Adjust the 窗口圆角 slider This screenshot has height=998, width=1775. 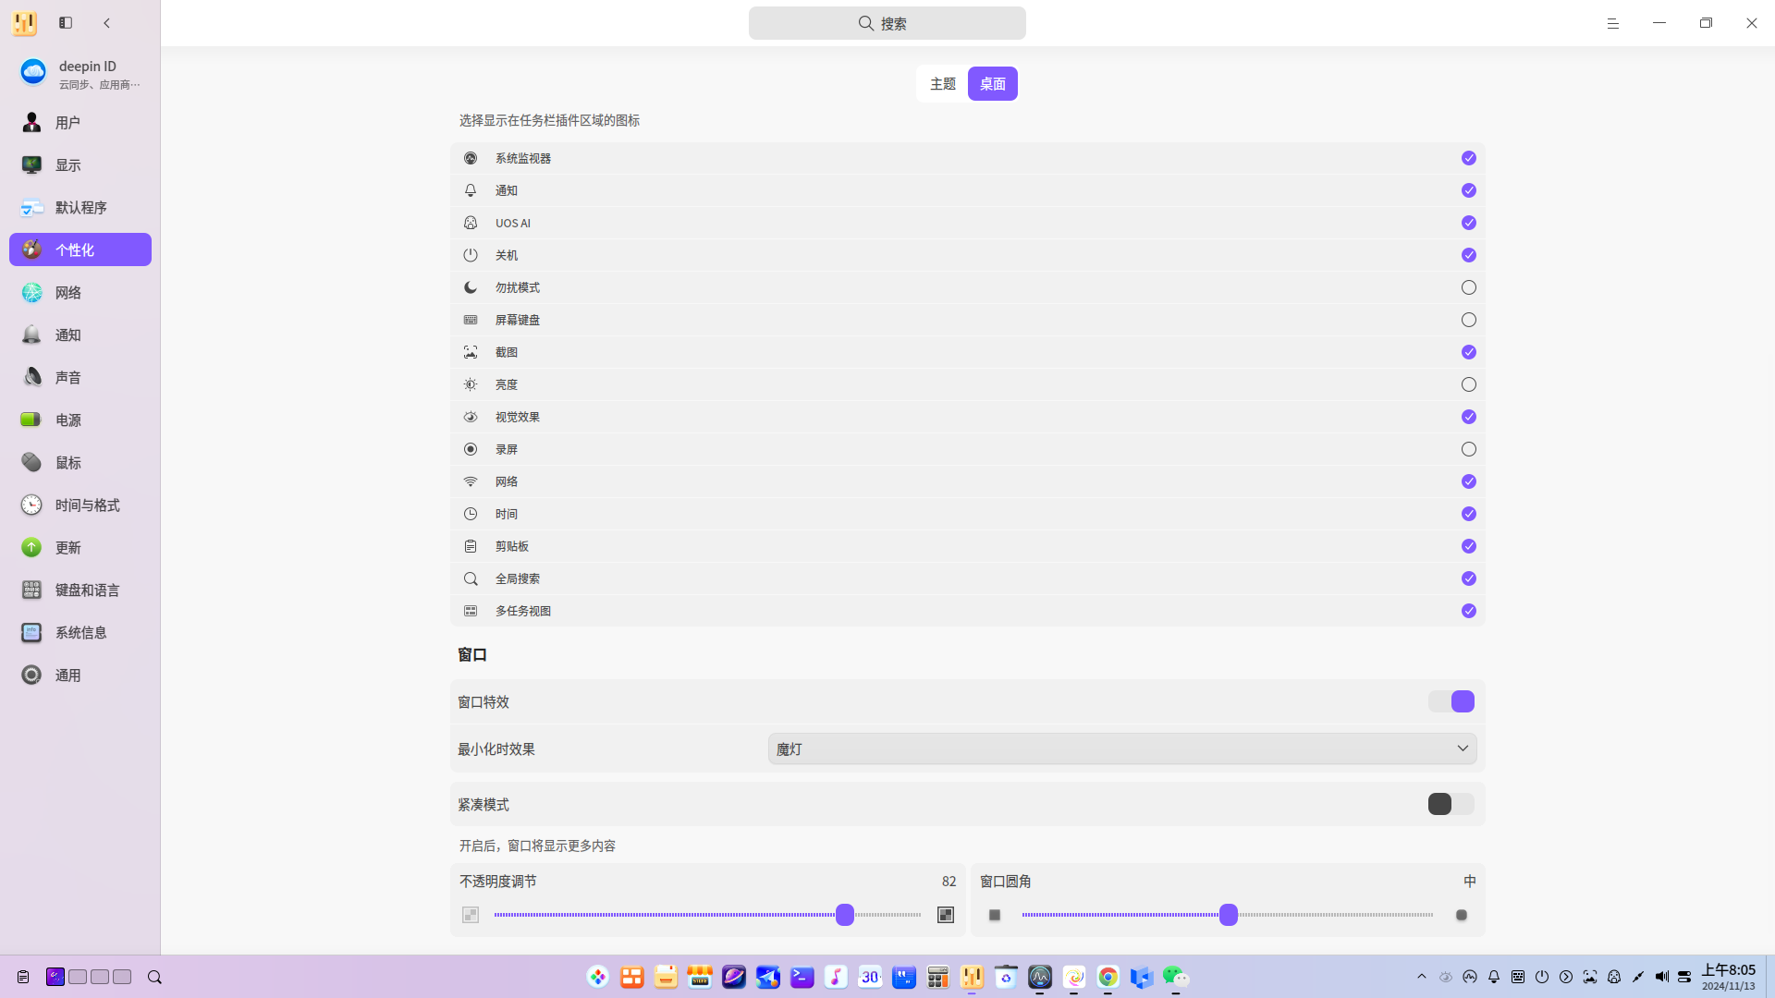(x=1229, y=915)
